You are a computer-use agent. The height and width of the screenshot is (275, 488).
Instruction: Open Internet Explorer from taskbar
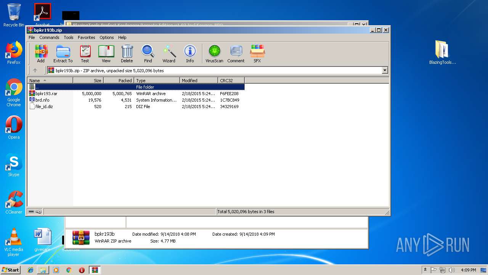(x=31, y=270)
